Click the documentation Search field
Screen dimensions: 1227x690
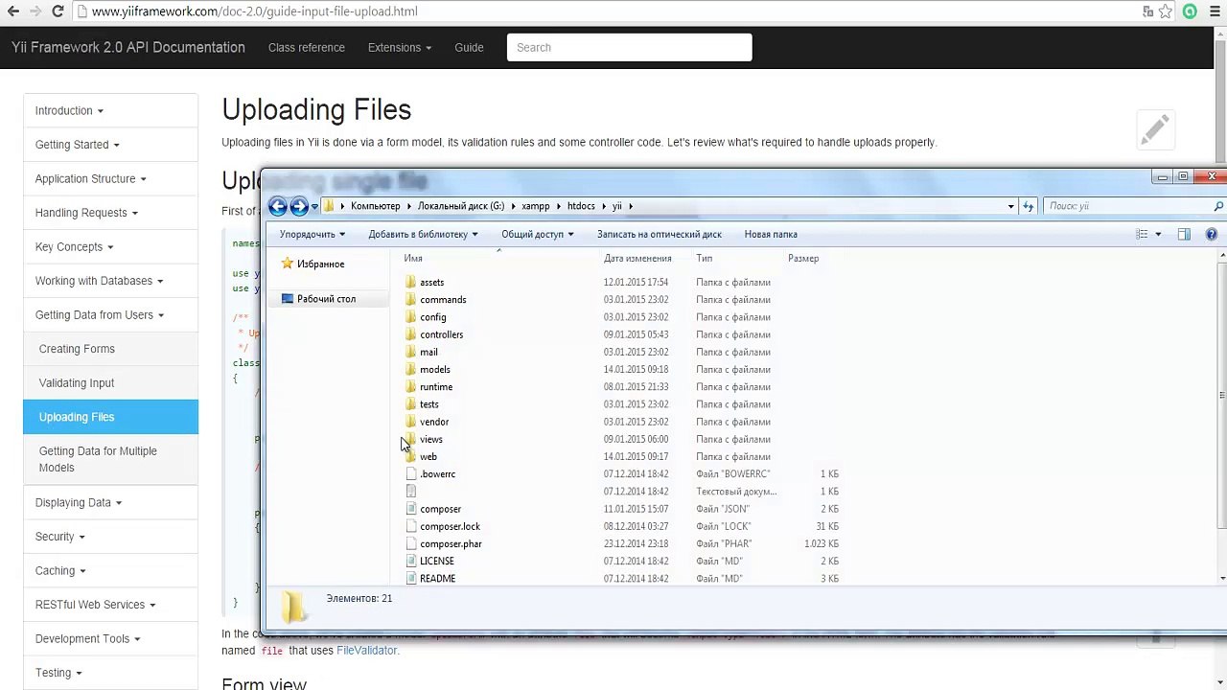[629, 47]
